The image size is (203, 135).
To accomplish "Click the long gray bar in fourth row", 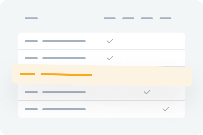I will [64, 92].
